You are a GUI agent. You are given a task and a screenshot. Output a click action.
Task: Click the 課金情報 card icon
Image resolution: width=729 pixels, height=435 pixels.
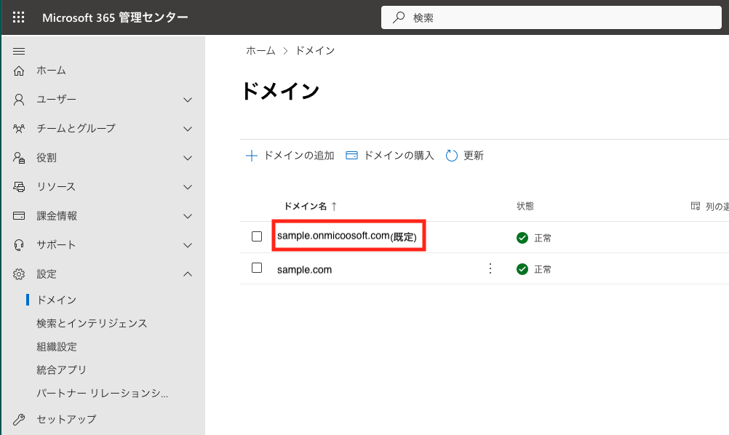[19, 215]
